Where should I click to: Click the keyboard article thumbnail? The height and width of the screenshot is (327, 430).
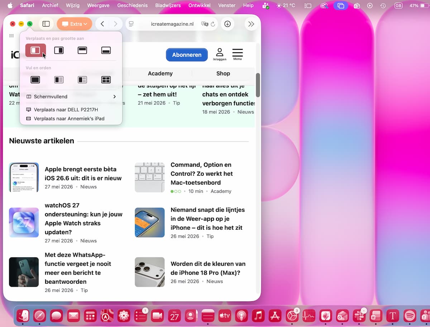point(149,177)
